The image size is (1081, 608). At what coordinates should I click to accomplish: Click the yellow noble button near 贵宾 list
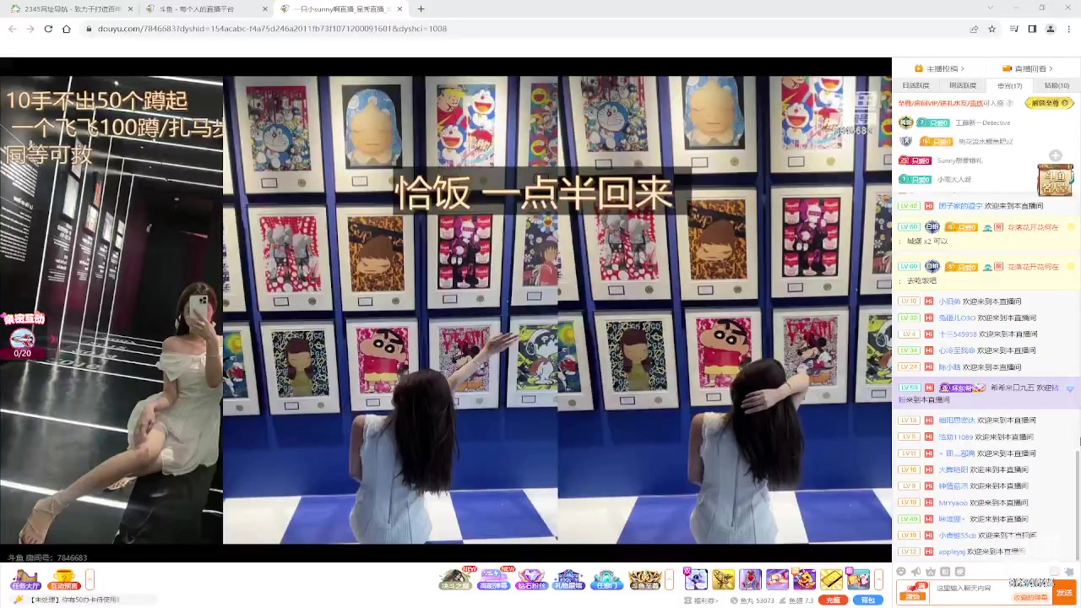(1049, 103)
